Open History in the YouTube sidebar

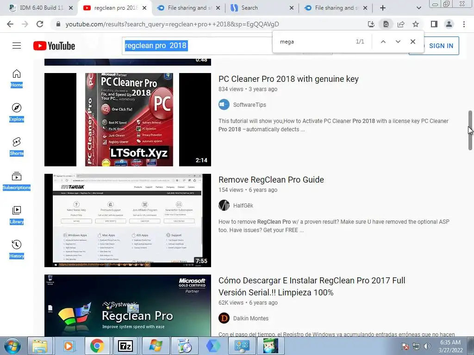(17, 249)
